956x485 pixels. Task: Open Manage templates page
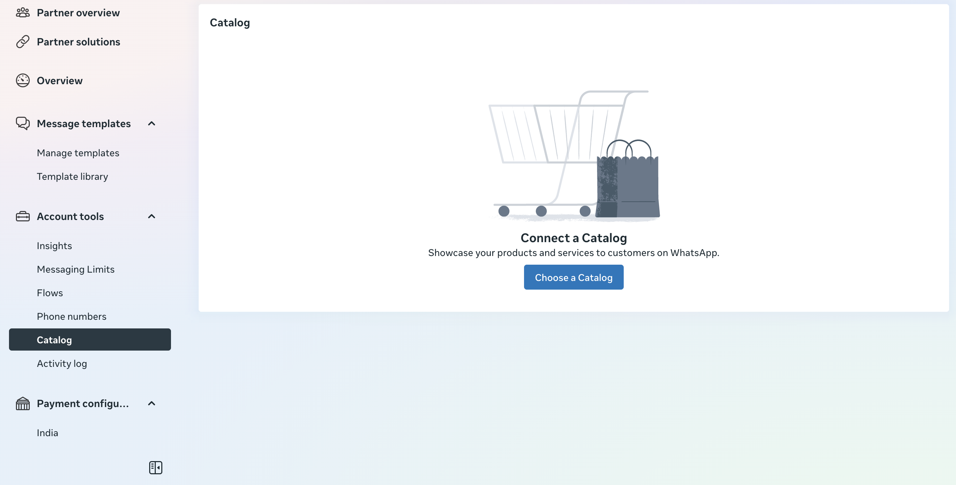[x=78, y=153]
